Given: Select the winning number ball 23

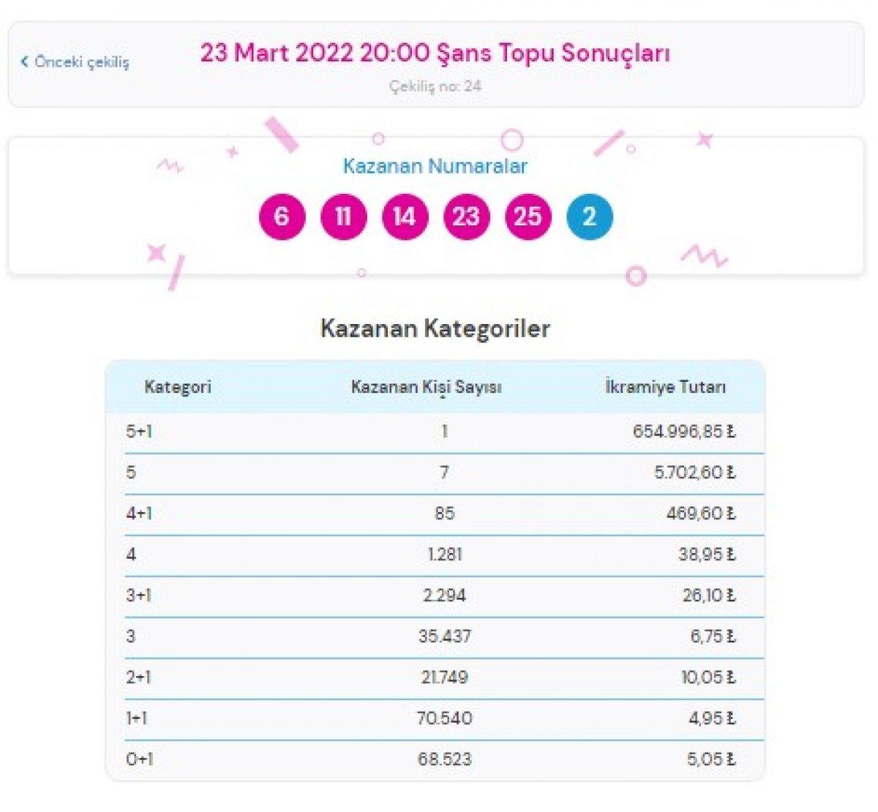Looking at the screenshot, I should (x=466, y=216).
